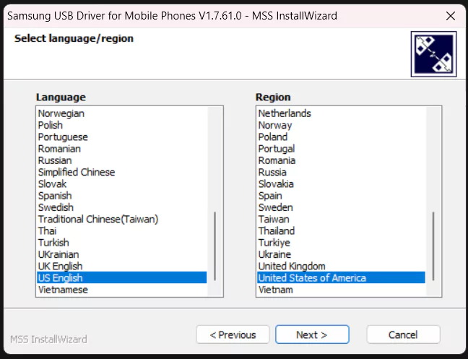
Task: Select Polish language
Action: point(122,125)
